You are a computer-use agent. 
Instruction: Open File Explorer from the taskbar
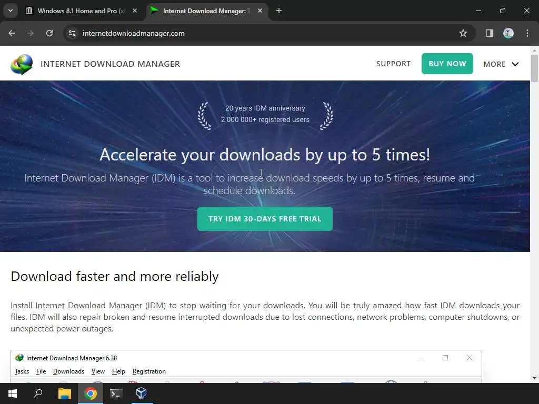tap(64, 393)
